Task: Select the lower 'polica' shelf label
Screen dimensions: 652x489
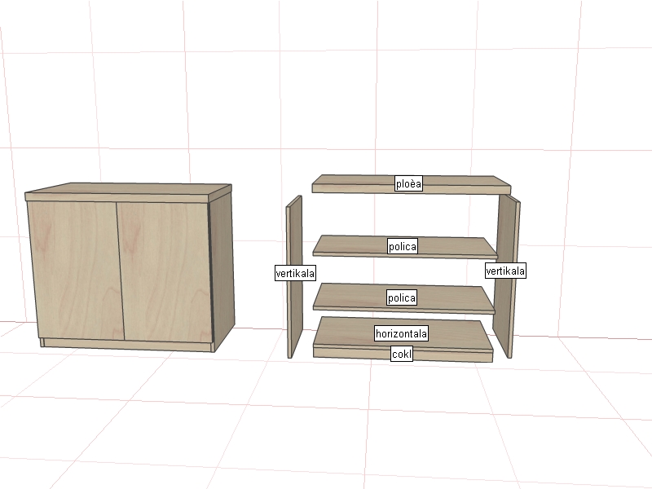Action: tap(401, 297)
